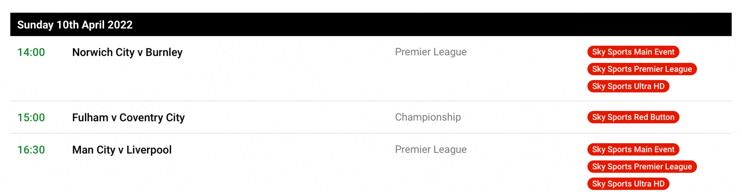Click the word Fulham in the 15:00 fixture
This screenshot has width=742, height=192.
click(90, 118)
